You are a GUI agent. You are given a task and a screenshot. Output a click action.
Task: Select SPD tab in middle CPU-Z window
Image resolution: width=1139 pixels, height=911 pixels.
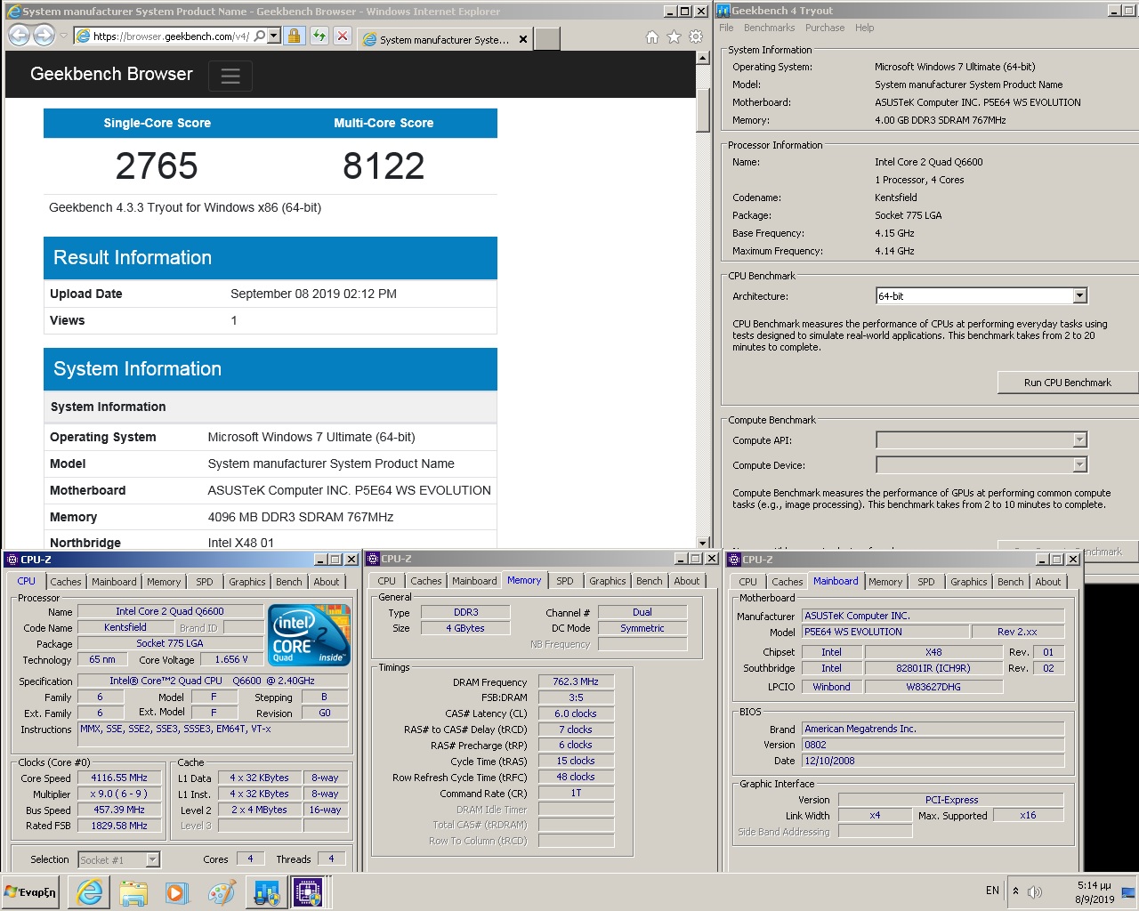pyautogui.click(x=565, y=581)
